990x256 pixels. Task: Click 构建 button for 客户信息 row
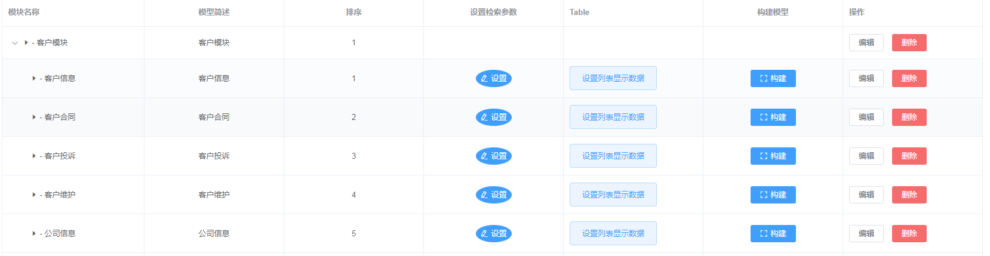pyautogui.click(x=773, y=79)
